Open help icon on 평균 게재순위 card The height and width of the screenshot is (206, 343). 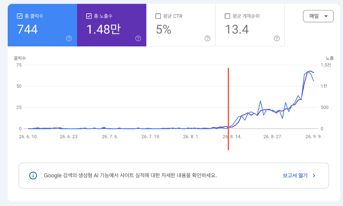click(277, 38)
